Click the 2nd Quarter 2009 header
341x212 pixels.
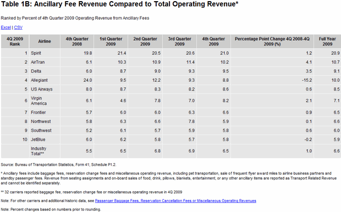point(145,42)
